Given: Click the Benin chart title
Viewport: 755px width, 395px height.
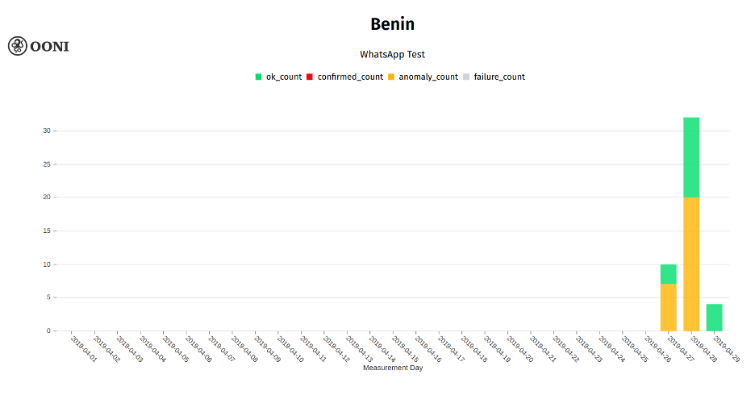Looking at the screenshot, I should click(x=393, y=24).
